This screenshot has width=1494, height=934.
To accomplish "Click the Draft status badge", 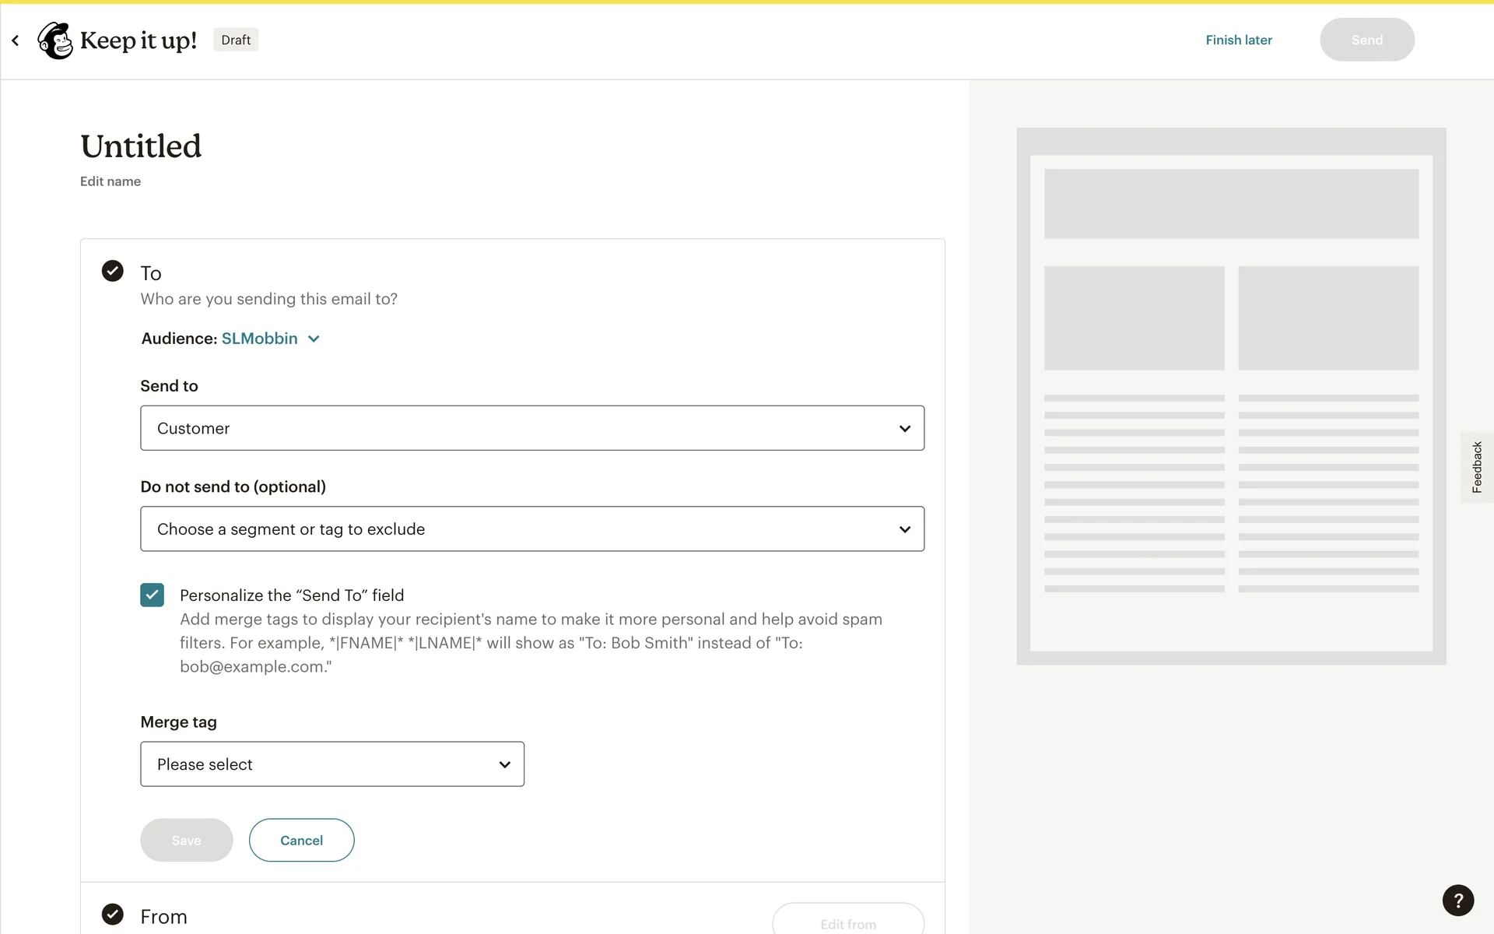I will pyautogui.click(x=236, y=40).
